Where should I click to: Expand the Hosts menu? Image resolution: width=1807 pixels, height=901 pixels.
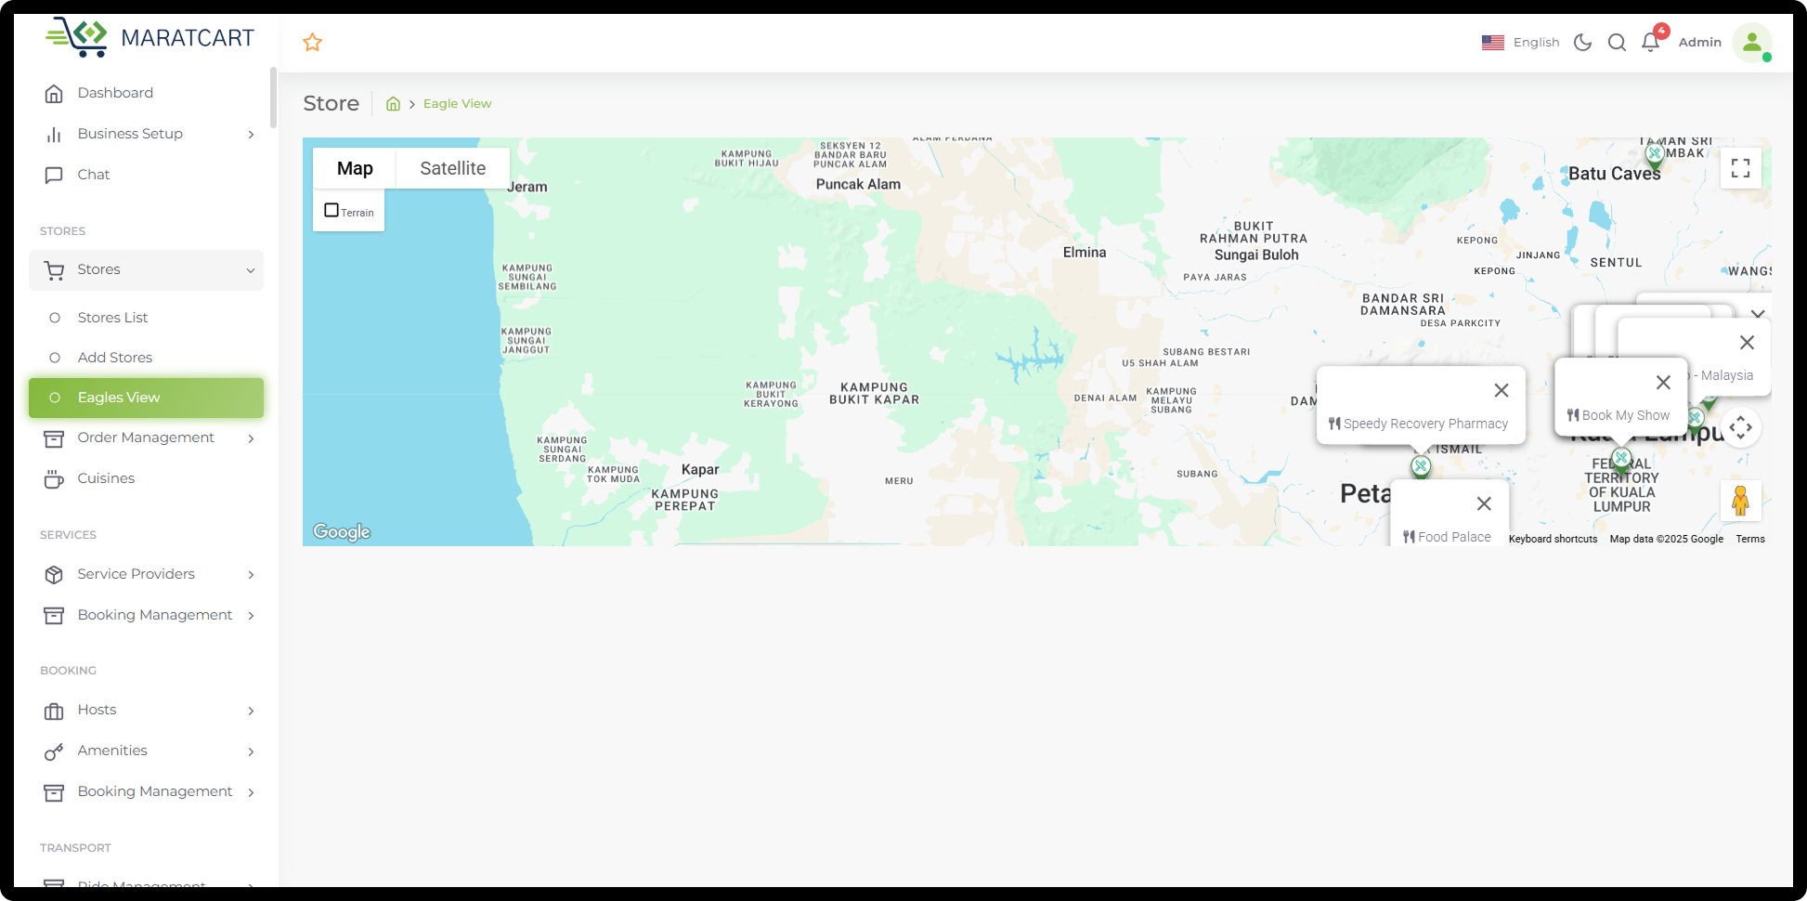(146, 710)
